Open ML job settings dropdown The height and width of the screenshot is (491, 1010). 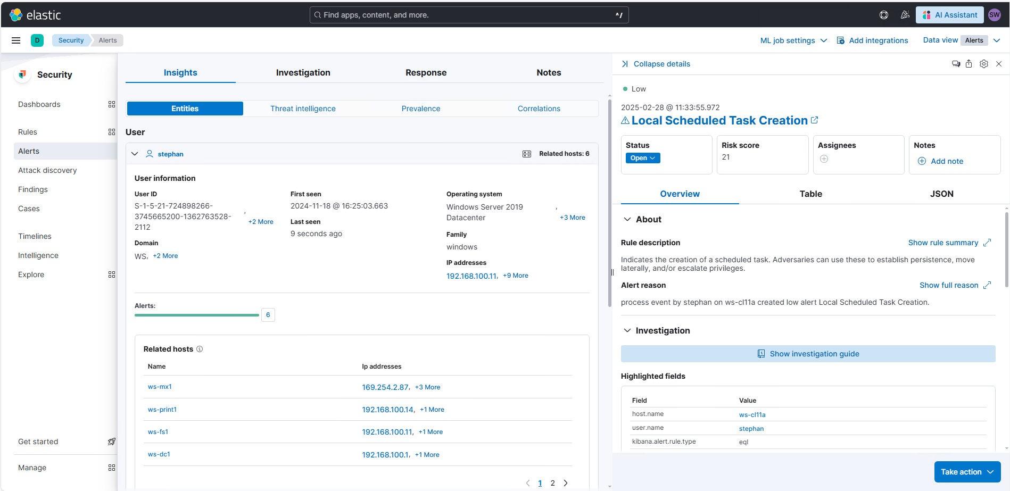pyautogui.click(x=793, y=40)
